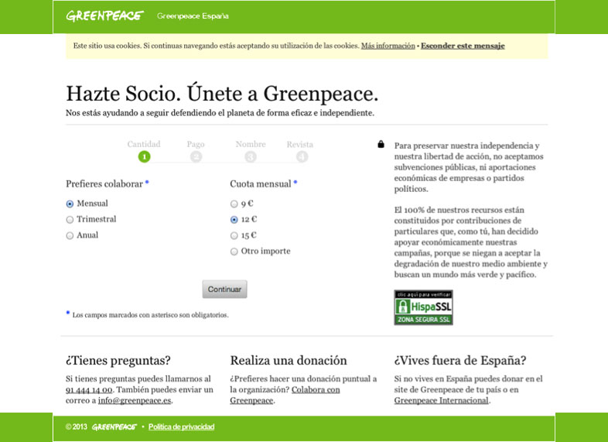Click the ¿Vives fuera de España? heading
The height and width of the screenshot is (442, 608).
pyautogui.click(x=460, y=361)
